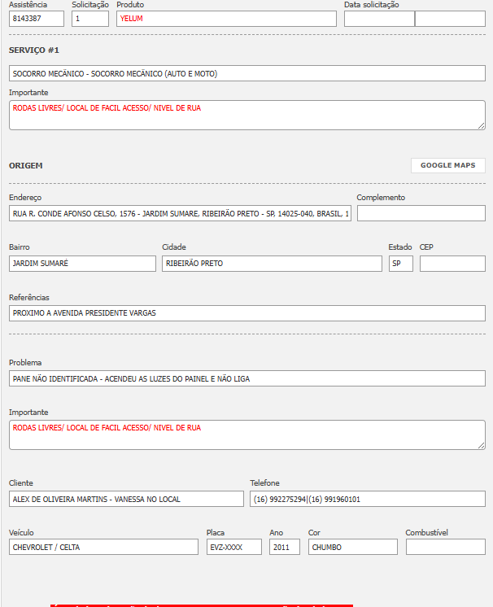Click the Socorro Mecânico service field
493x607 pixels.
pos(246,73)
